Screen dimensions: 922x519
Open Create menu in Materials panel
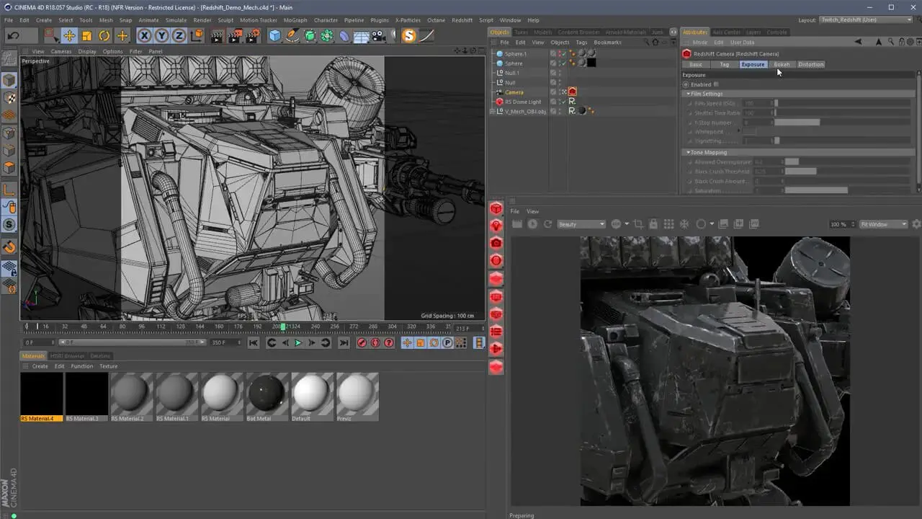40,366
